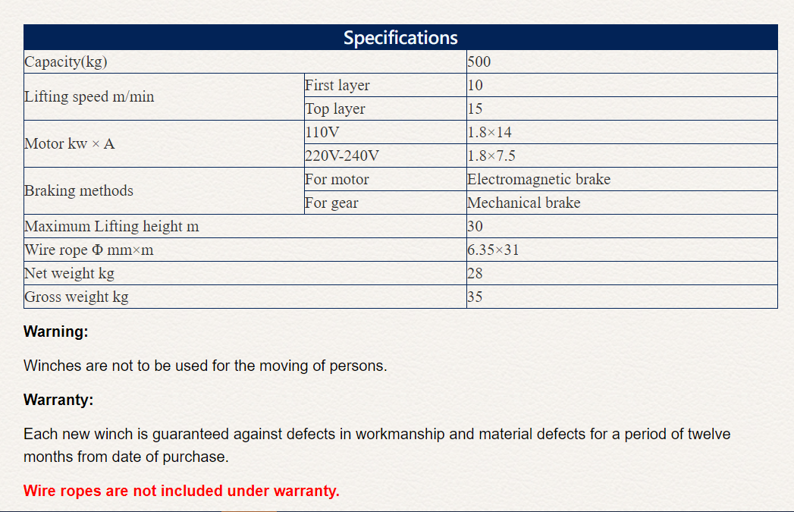Select the Electromagnetic brake cell
This screenshot has width=794, height=512.
click(x=622, y=179)
